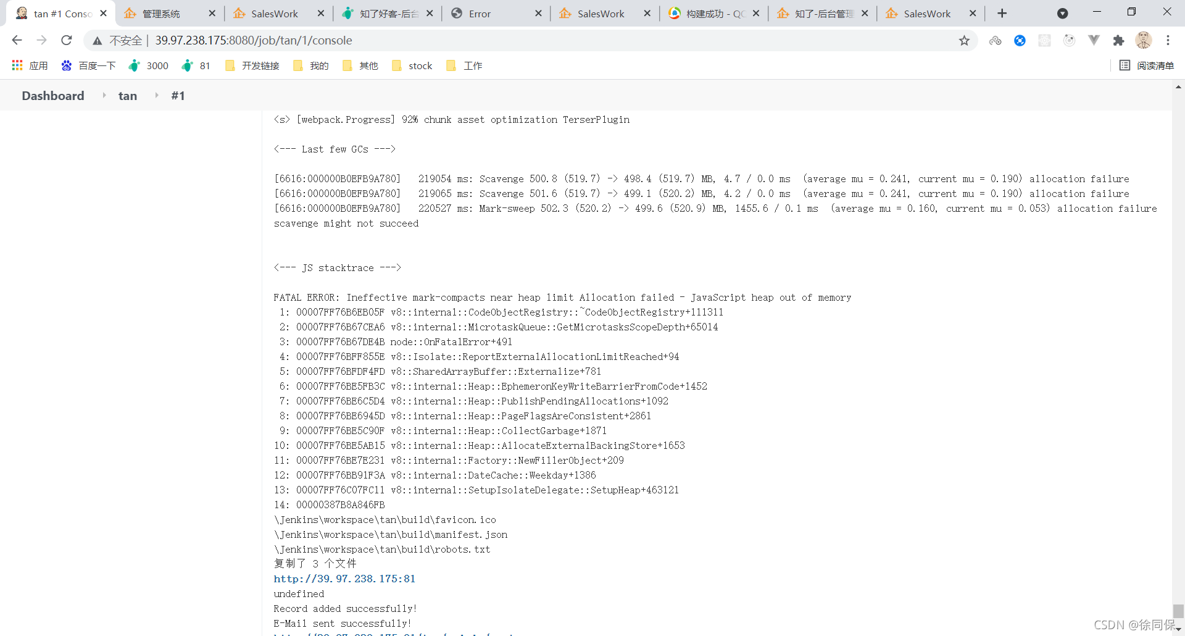Image resolution: width=1185 pixels, height=636 pixels.
Task: Open the 百度一下 Baidu bookmark
Action: click(x=88, y=65)
